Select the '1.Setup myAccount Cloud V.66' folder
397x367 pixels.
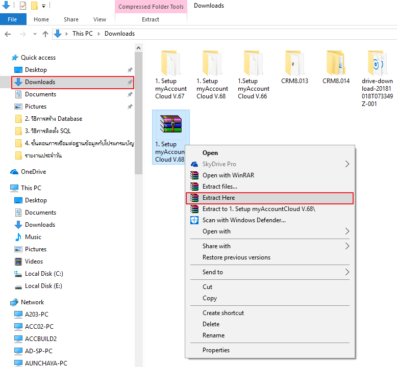pyautogui.click(x=254, y=75)
